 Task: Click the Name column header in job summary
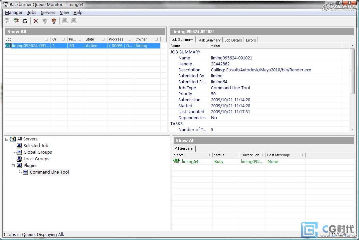tap(189, 45)
